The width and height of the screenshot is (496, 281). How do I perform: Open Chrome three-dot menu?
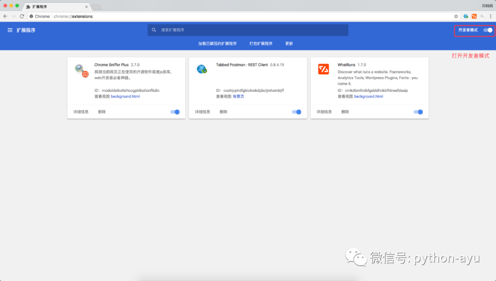coord(490,16)
